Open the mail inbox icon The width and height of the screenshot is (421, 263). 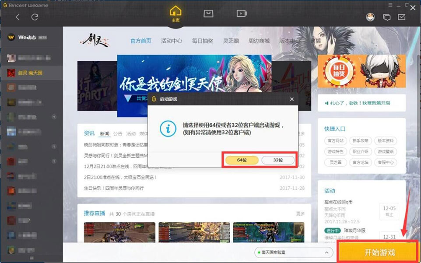(x=402, y=17)
